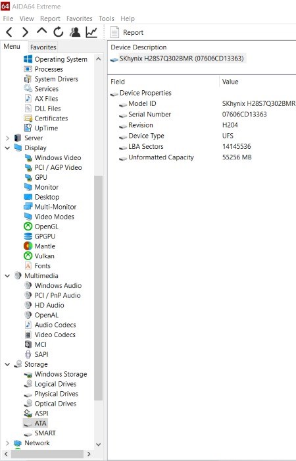This screenshot has height=461, width=296.
Task: Open the Services page
Action: 41,88
